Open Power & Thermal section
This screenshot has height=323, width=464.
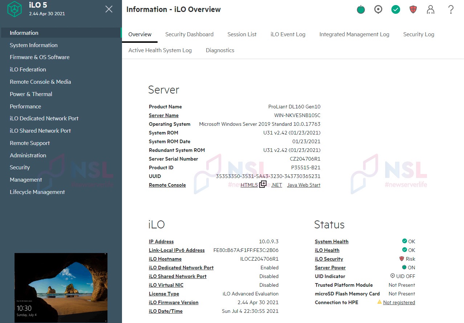(31, 94)
